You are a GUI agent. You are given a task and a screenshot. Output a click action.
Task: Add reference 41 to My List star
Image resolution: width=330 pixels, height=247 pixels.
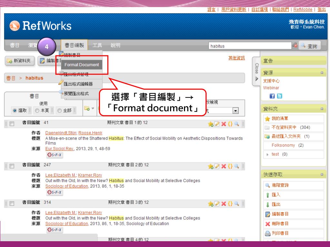pyautogui.click(x=210, y=124)
